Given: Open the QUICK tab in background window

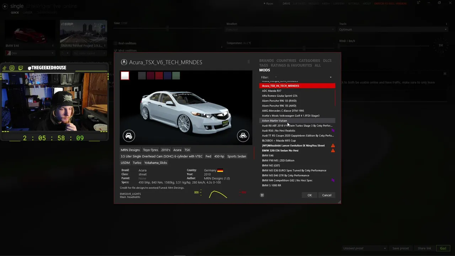Looking at the screenshot, I should [15, 12].
